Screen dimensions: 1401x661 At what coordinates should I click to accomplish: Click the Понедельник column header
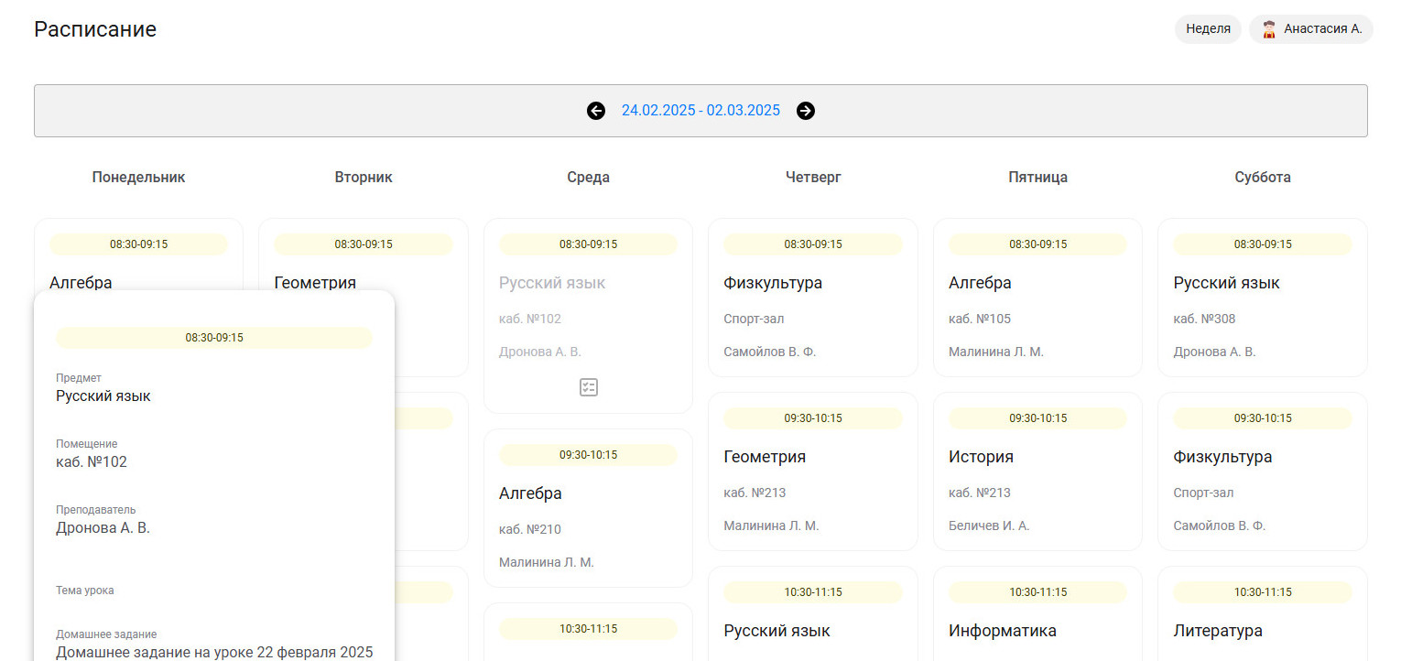pyautogui.click(x=138, y=178)
